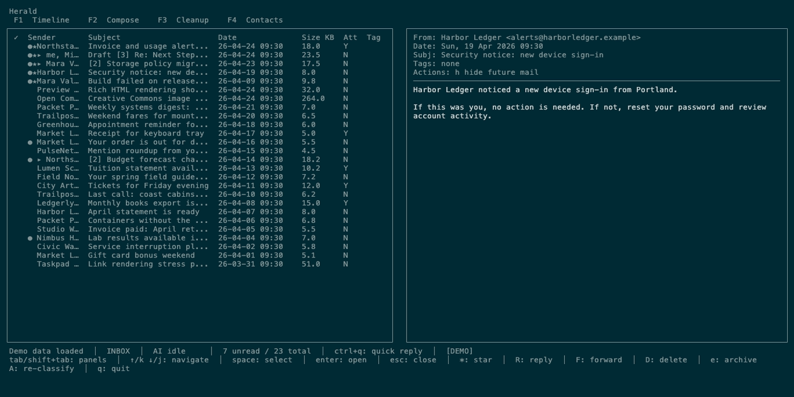Sort by the Sender column header
Viewport: 794px width, 397px height.
pos(41,38)
